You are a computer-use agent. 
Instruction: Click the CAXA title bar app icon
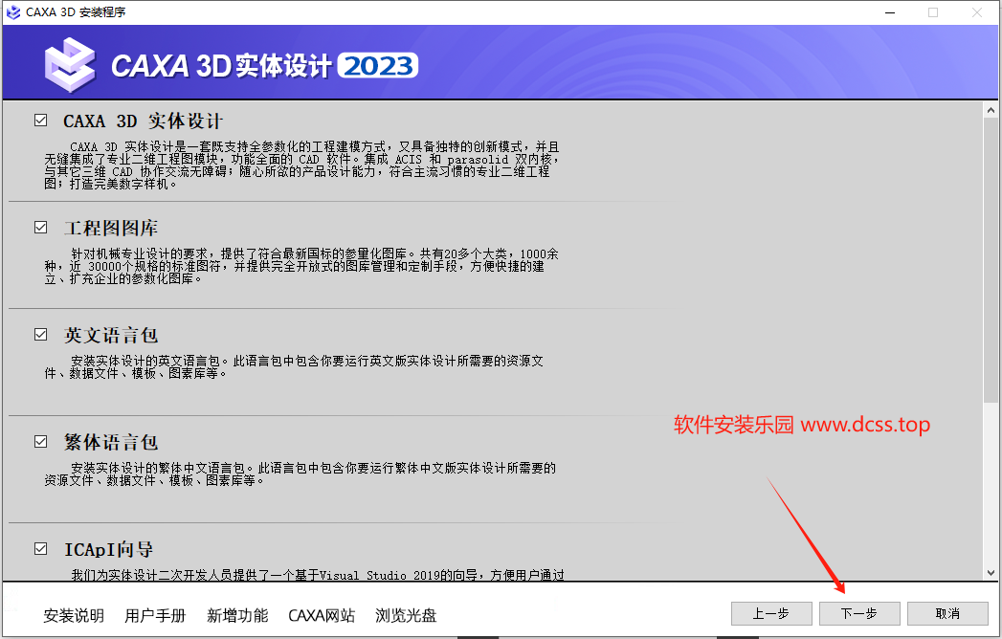click(x=13, y=12)
